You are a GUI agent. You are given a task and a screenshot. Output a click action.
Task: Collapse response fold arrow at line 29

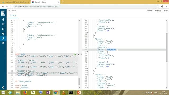coord(88,52)
